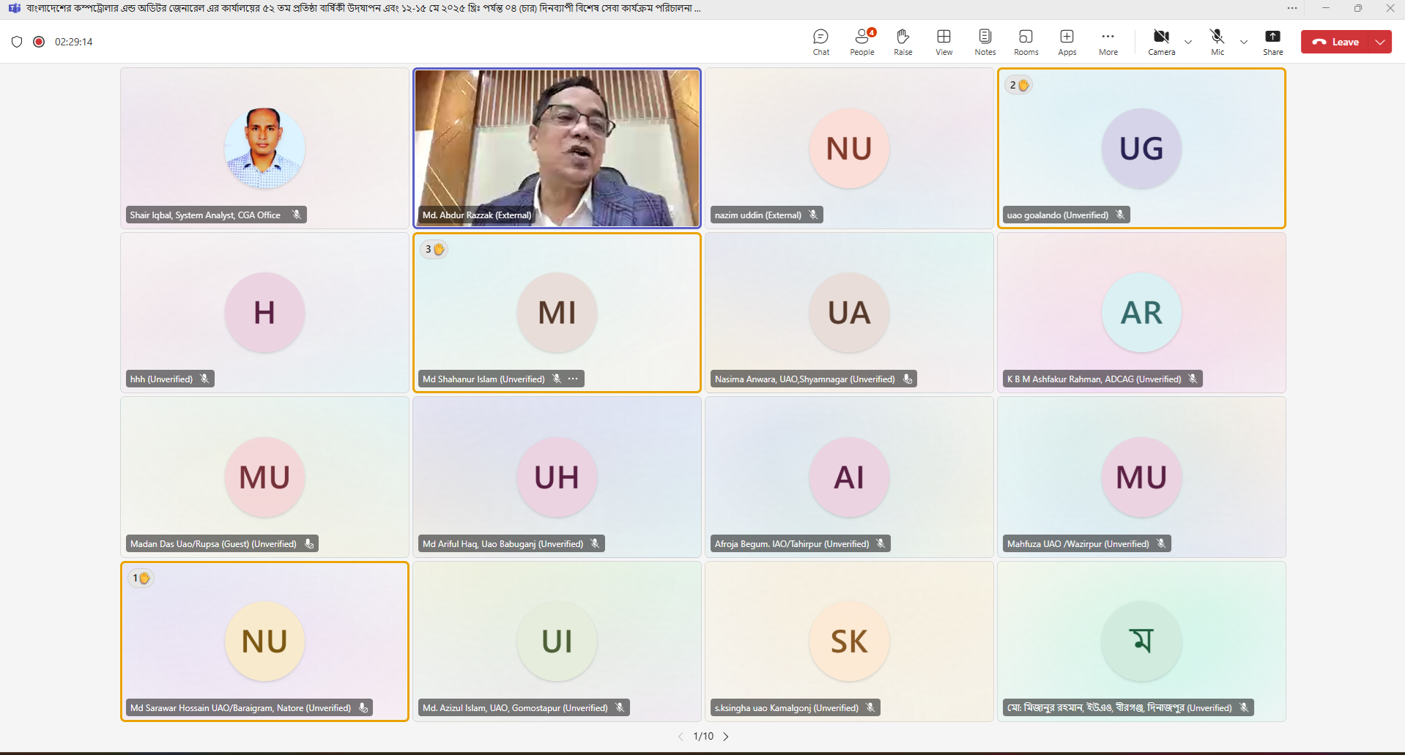Open the More actions menu

click(x=1108, y=42)
